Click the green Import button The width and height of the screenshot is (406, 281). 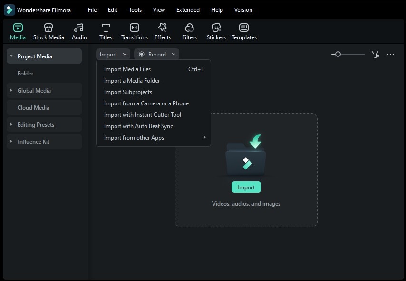click(x=246, y=187)
